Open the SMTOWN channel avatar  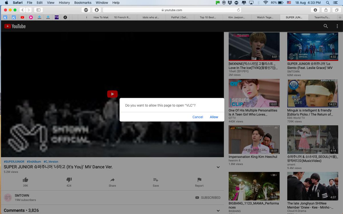(8, 197)
